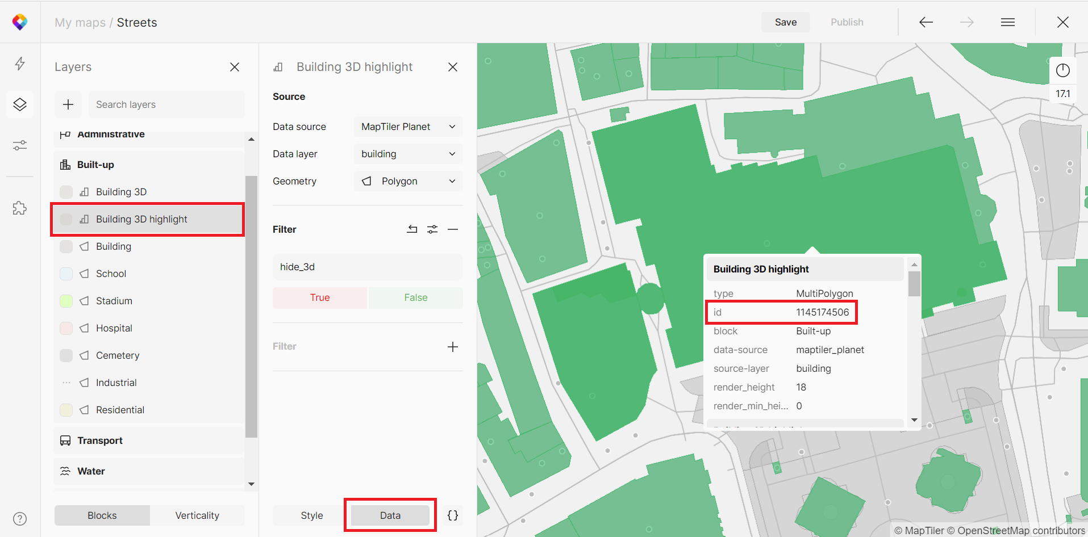Click the Search layers input field
This screenshot has height=537, width=1088.
[166, 104]
